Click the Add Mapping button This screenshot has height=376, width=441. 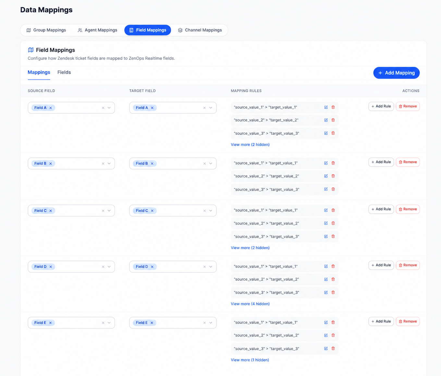pyautogui.click(x=396, y=73)
